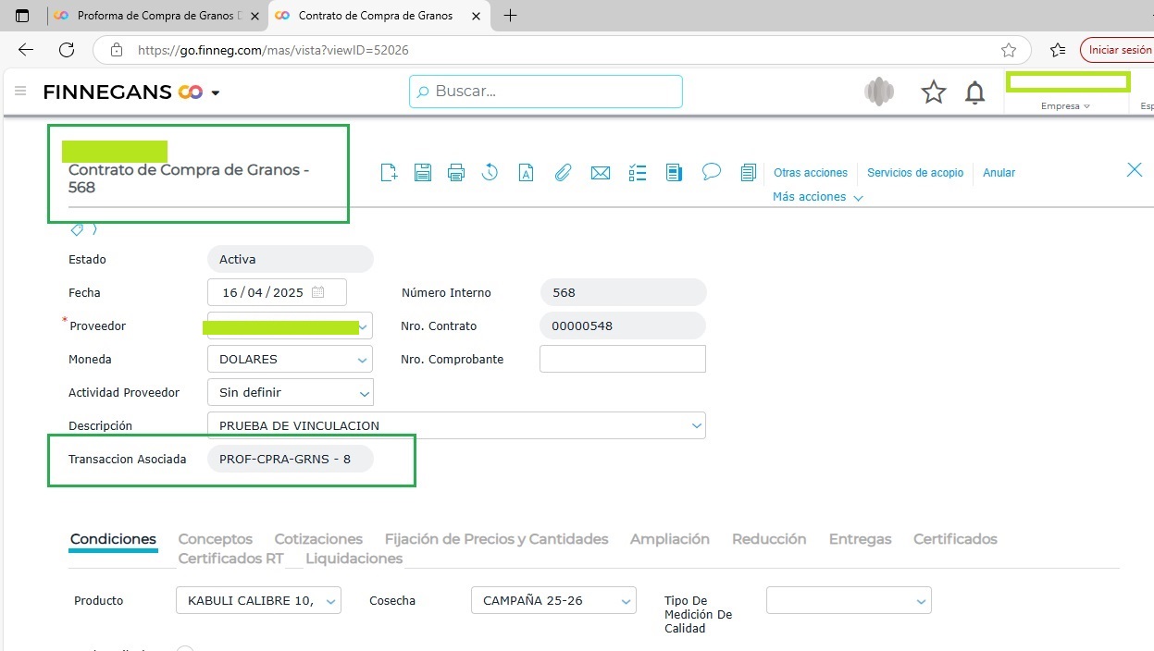Expand the Cosecha dropdown CAMPAÑA 25-26
The image size is (1154, 651).
tap(552, 601)
